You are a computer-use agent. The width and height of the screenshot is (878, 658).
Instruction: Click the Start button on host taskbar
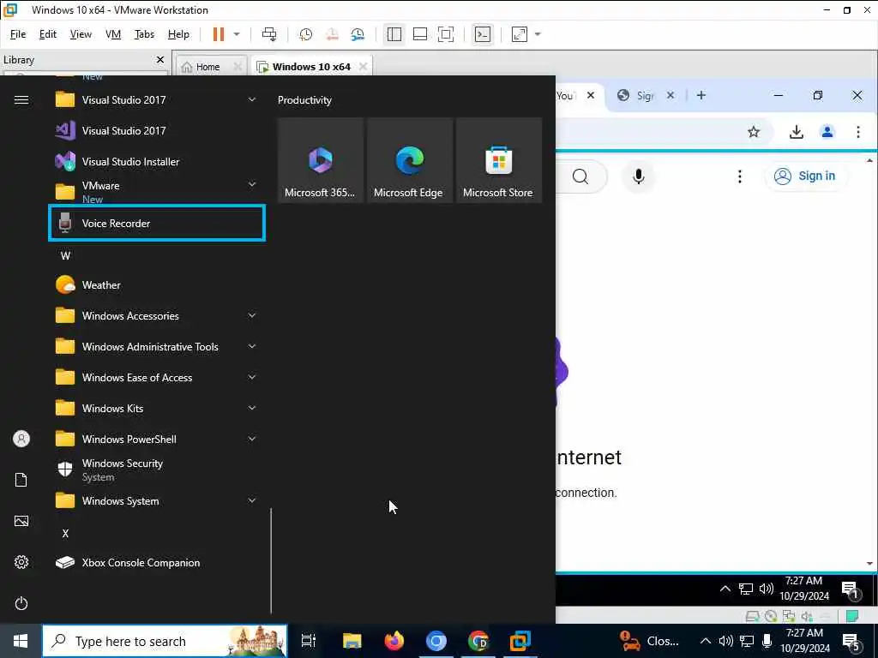point(21,641)
